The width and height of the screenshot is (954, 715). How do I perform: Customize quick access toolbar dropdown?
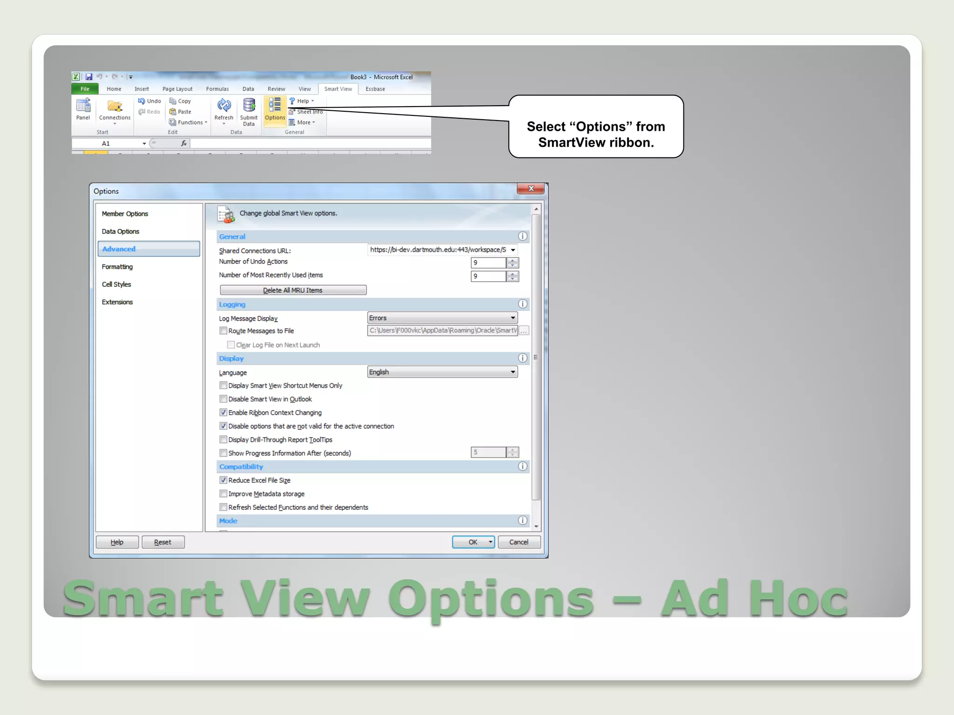point(131,77)
